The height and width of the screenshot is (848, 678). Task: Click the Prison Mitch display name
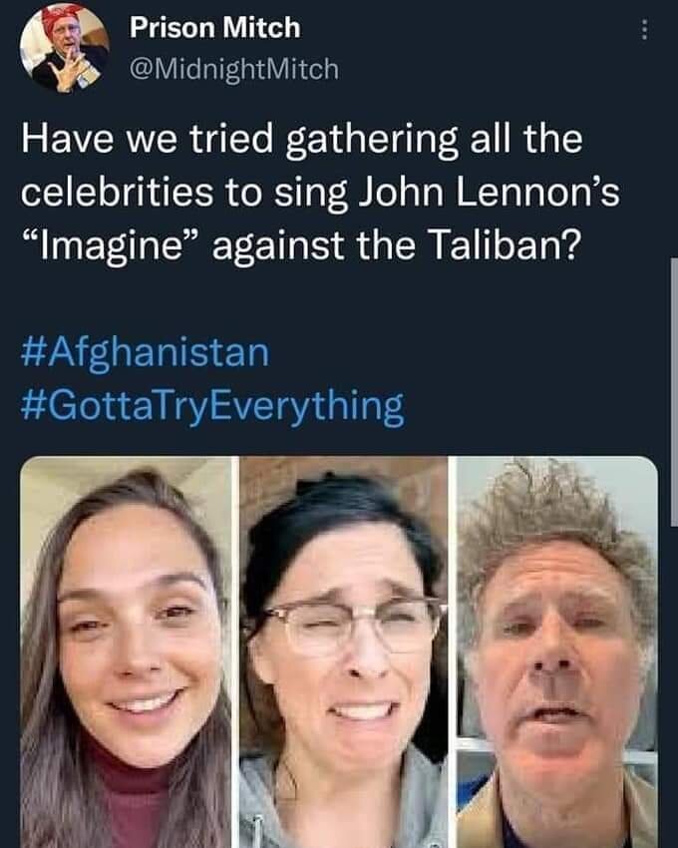click(x=214, y=28)
